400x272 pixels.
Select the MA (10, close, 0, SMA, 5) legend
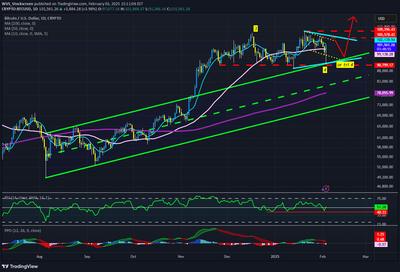pyautogui.click(x=26, y=33)
